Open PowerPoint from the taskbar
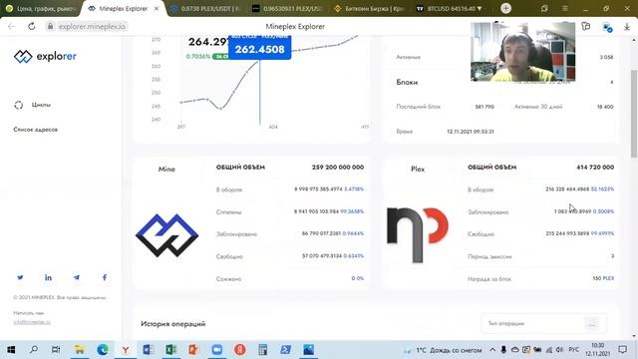 [x=194, y=350]
